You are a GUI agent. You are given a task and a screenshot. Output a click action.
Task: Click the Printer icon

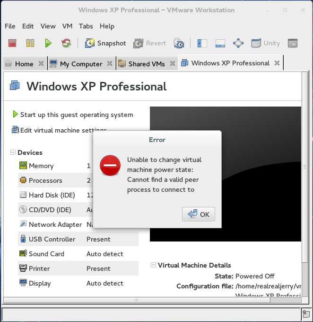[x=23, y=268]
